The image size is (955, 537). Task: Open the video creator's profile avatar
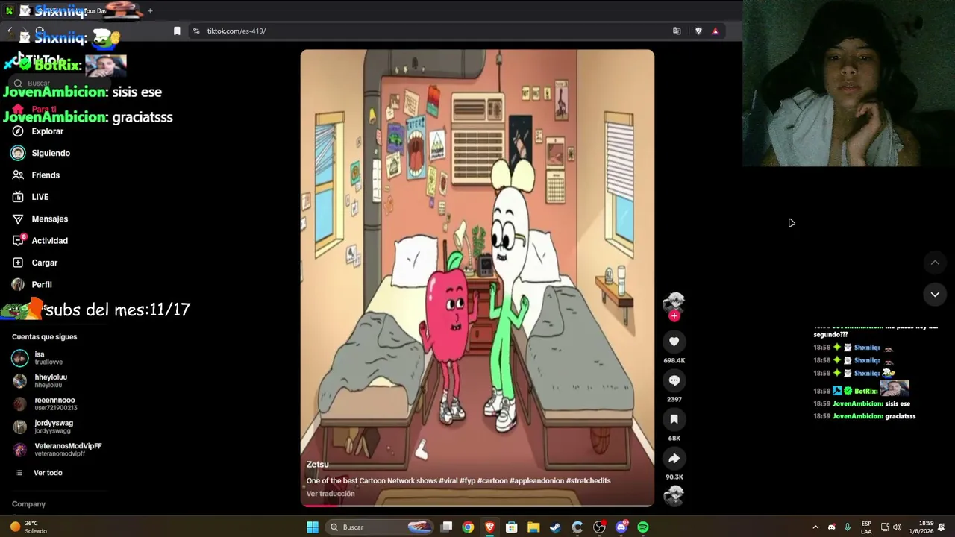(x=674, y=301)
